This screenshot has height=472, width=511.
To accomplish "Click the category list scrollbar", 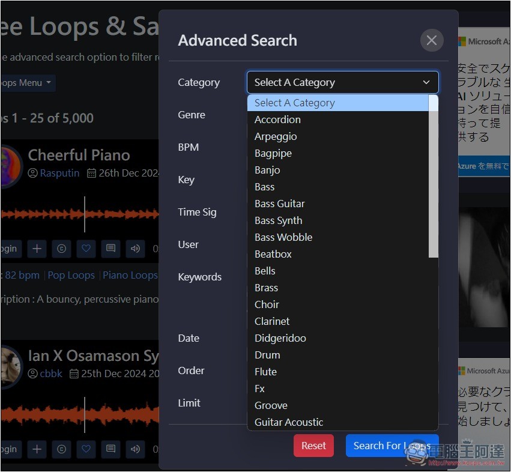I will [433, 177].
